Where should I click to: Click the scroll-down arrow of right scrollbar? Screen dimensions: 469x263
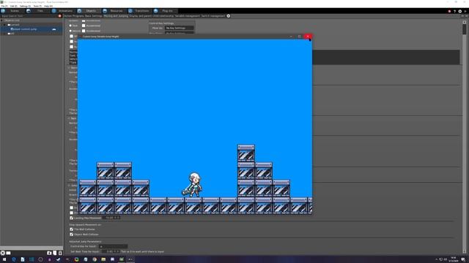click(x=464, y=251)
